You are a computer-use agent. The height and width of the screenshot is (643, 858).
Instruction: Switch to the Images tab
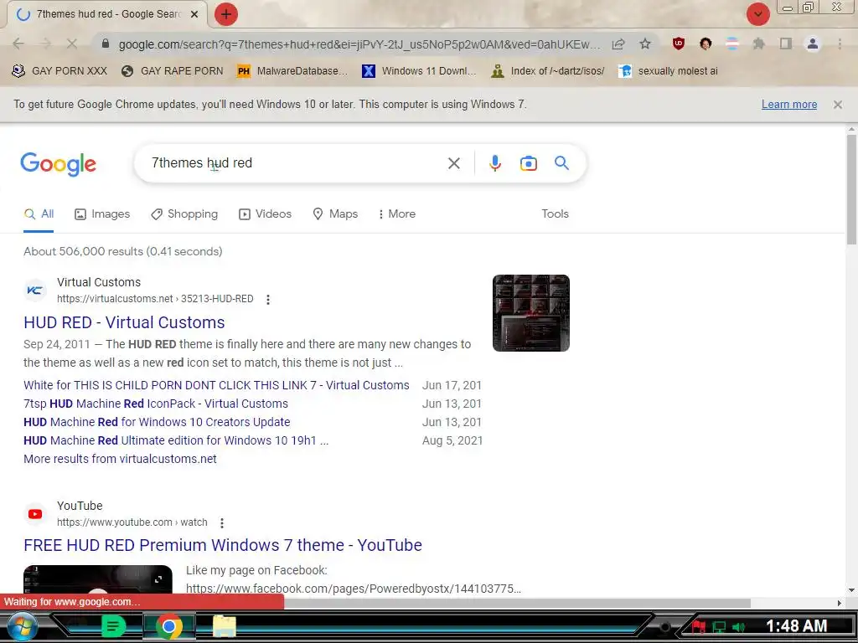(102, 213)
